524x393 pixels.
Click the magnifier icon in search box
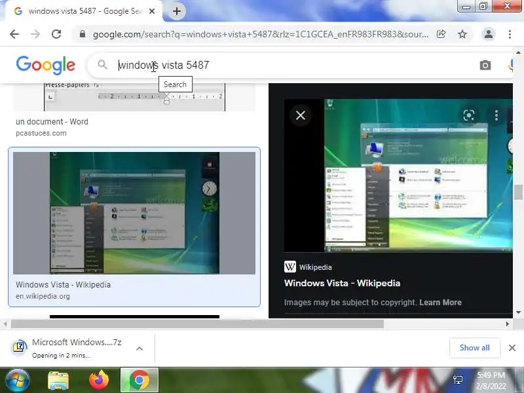coord(103,65)
